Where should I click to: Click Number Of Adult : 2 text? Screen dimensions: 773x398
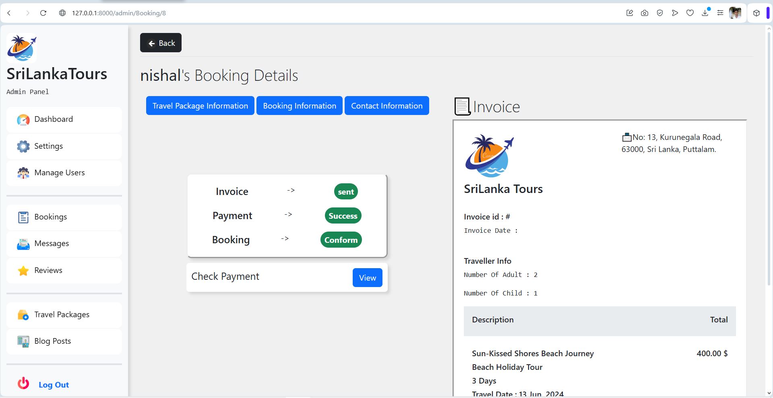(500, 275)
